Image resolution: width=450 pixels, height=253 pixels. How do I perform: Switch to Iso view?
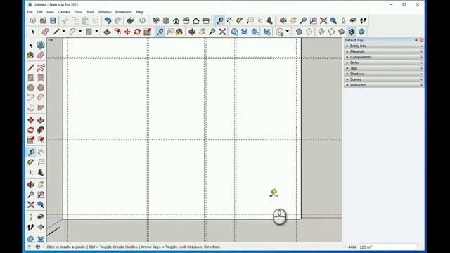point(156,20)
